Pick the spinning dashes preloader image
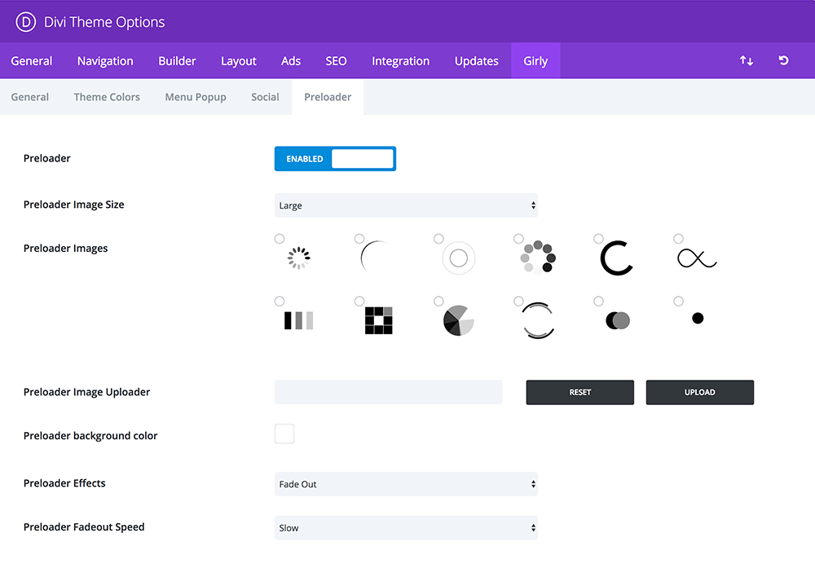Image resolution: width=815 pixels, height=564 pixels. [299, 258]
